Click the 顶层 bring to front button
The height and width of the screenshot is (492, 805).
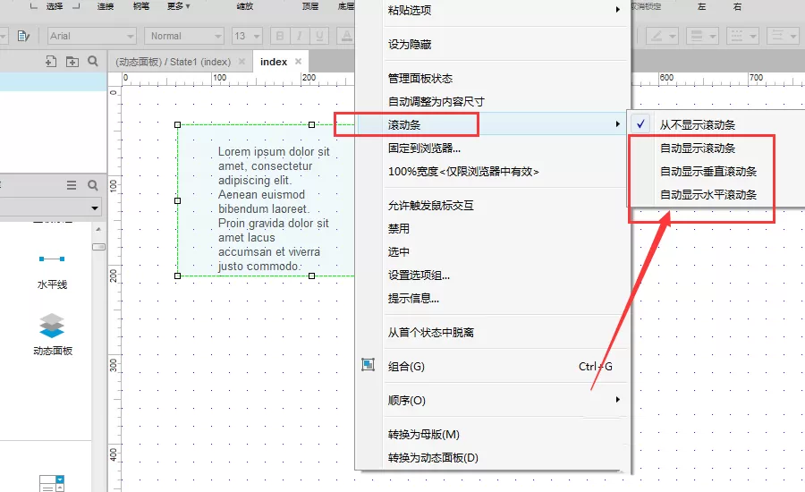tap(310, 6)
